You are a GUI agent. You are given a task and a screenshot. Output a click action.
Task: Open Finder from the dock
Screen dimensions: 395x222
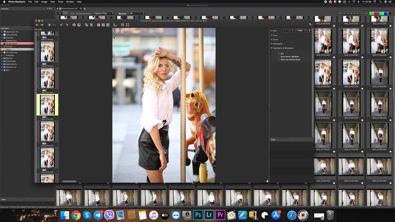point(65,215)
